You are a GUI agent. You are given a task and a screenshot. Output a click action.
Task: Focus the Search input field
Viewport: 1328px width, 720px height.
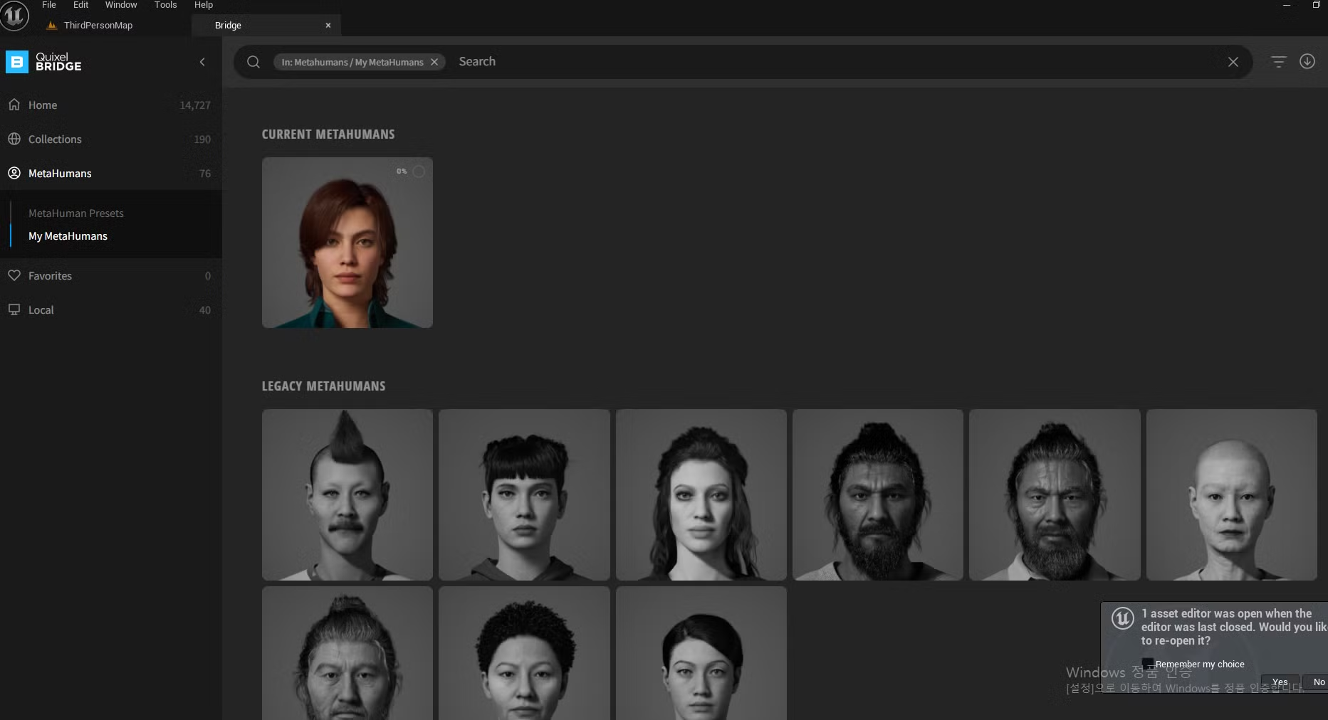(833, 62)
